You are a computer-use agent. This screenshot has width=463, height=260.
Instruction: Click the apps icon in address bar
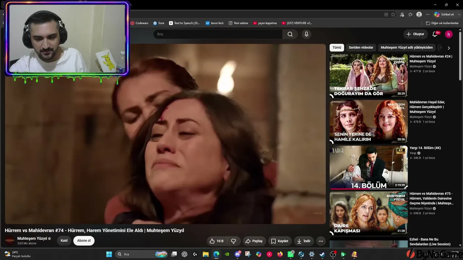[x=386, y=14]
